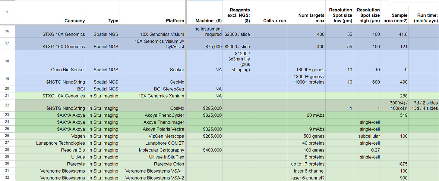The width and height of the screenshot is (439, 181).
Task: Click the '900' sample area cell
Action: (x=395, y=178)
